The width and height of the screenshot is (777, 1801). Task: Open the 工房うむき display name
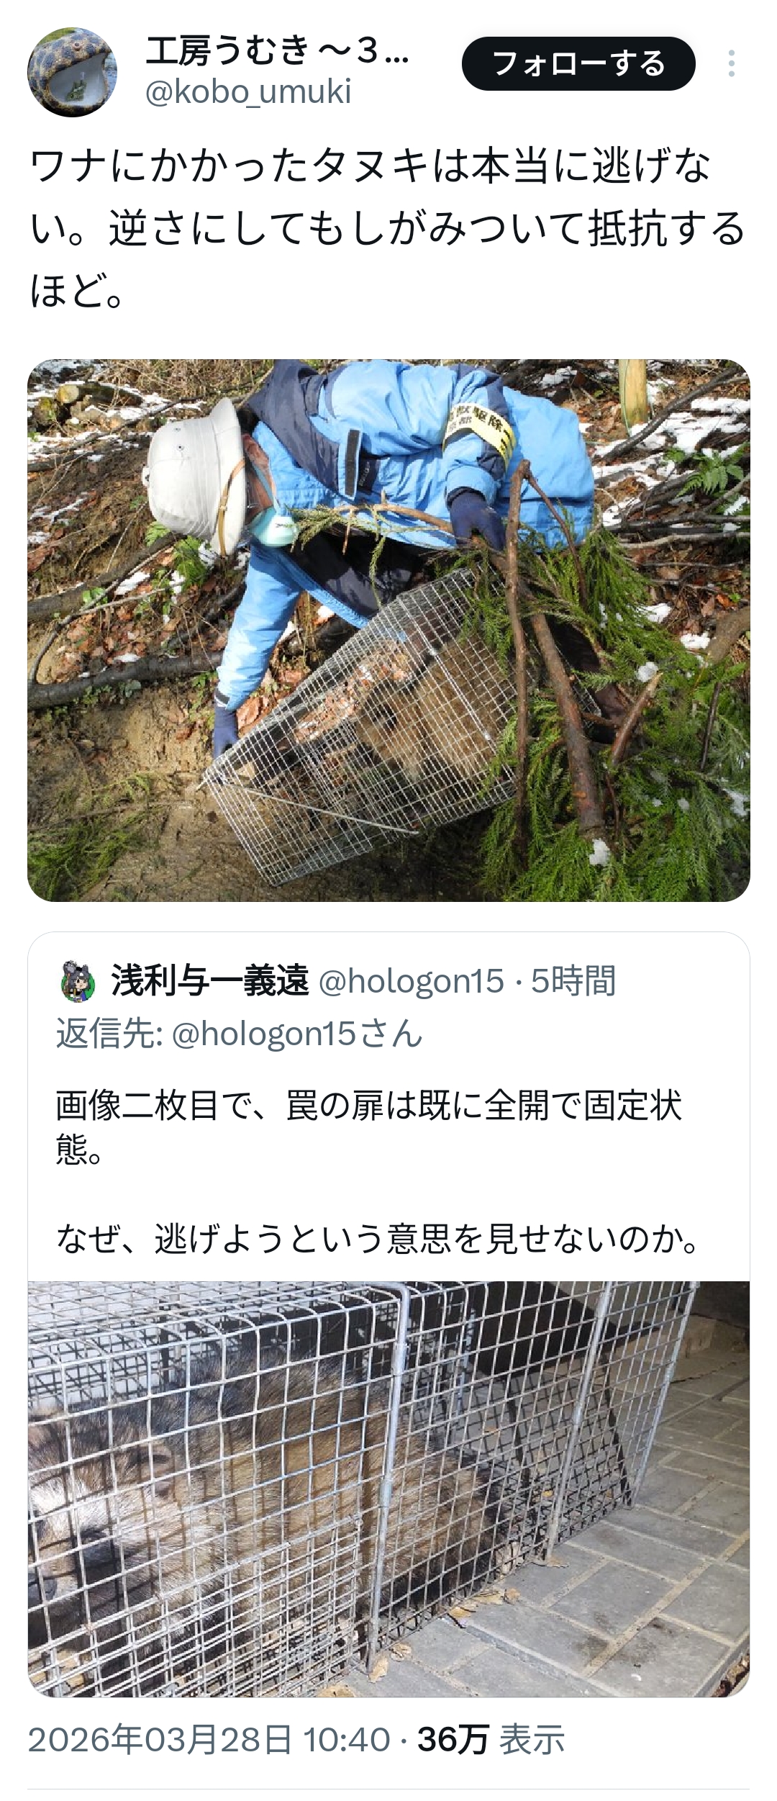point(277,52)
